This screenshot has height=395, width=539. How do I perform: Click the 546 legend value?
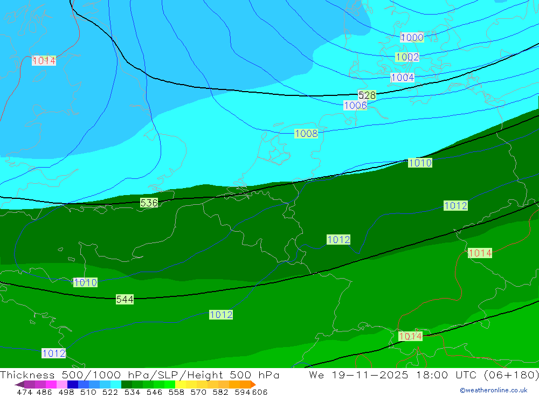tap(154, 392)
